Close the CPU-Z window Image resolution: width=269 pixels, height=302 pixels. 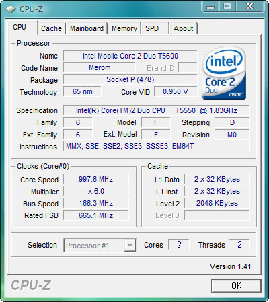point(249,7)
